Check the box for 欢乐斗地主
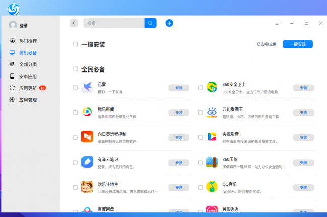Image resolution: width=327 pixels, height=217 pixels. tap(75, 188)
